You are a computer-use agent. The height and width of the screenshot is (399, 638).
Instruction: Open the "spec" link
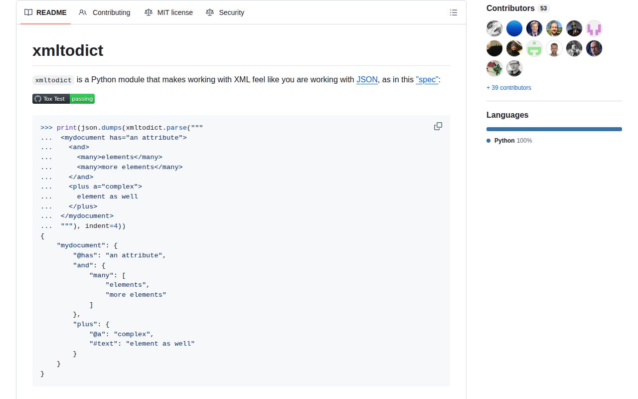(x=427, y=80)
